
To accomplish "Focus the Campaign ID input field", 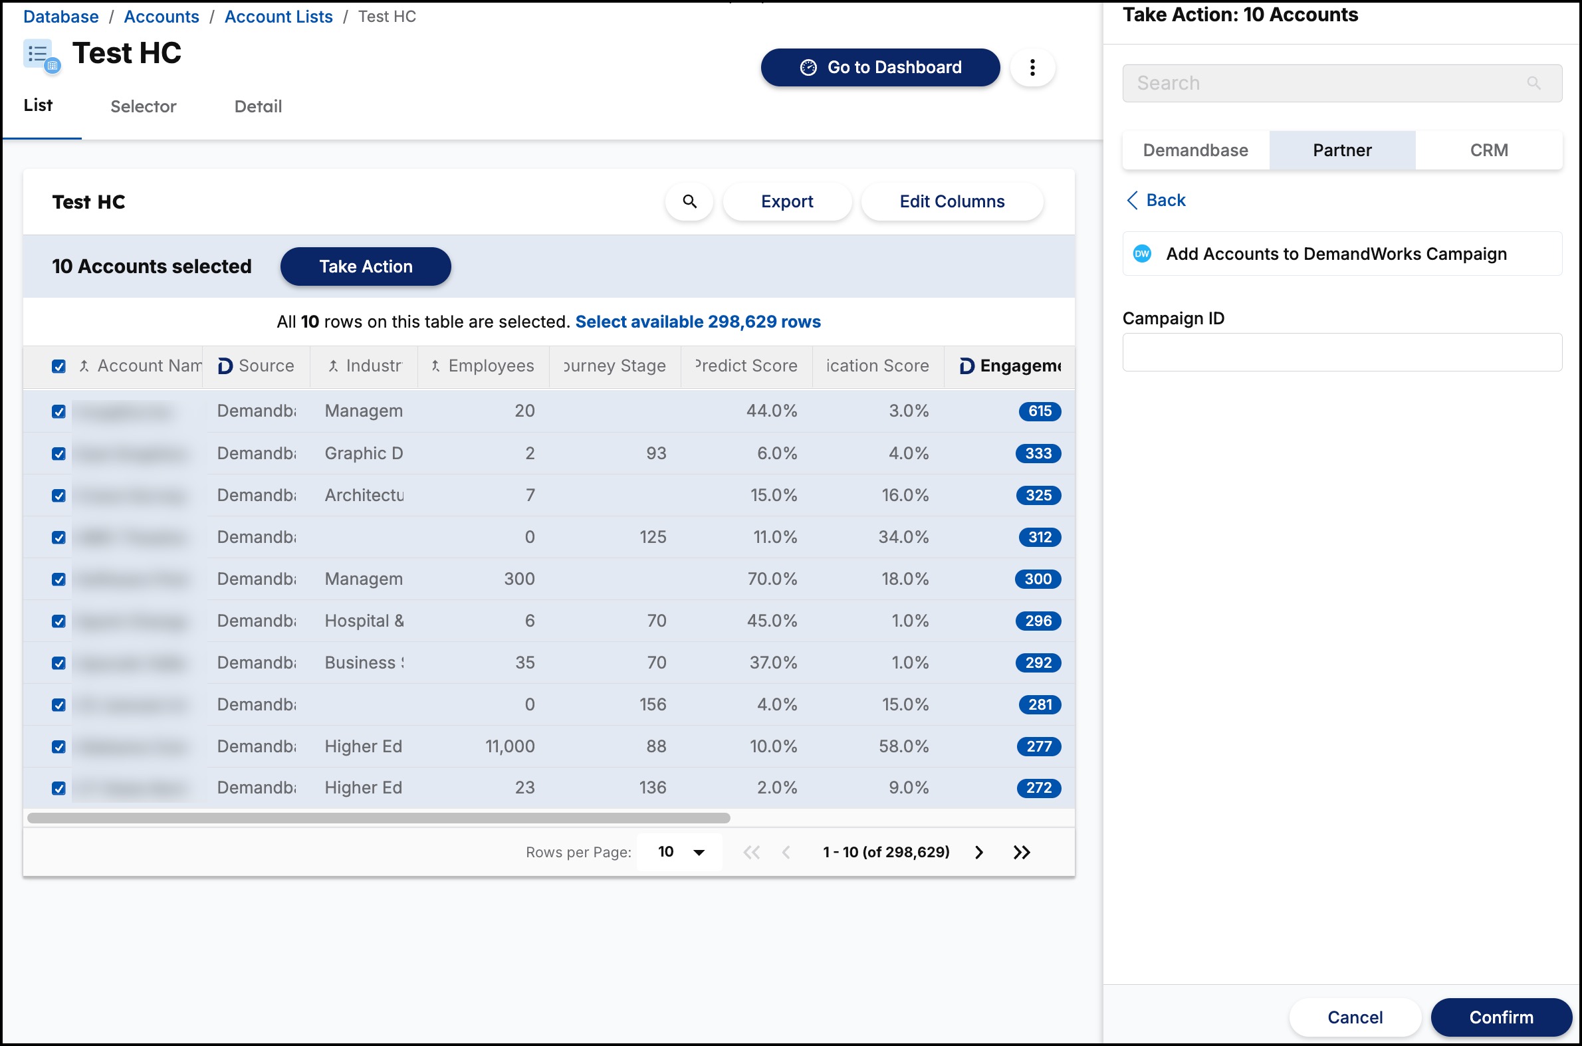I will pos(1343,352).
